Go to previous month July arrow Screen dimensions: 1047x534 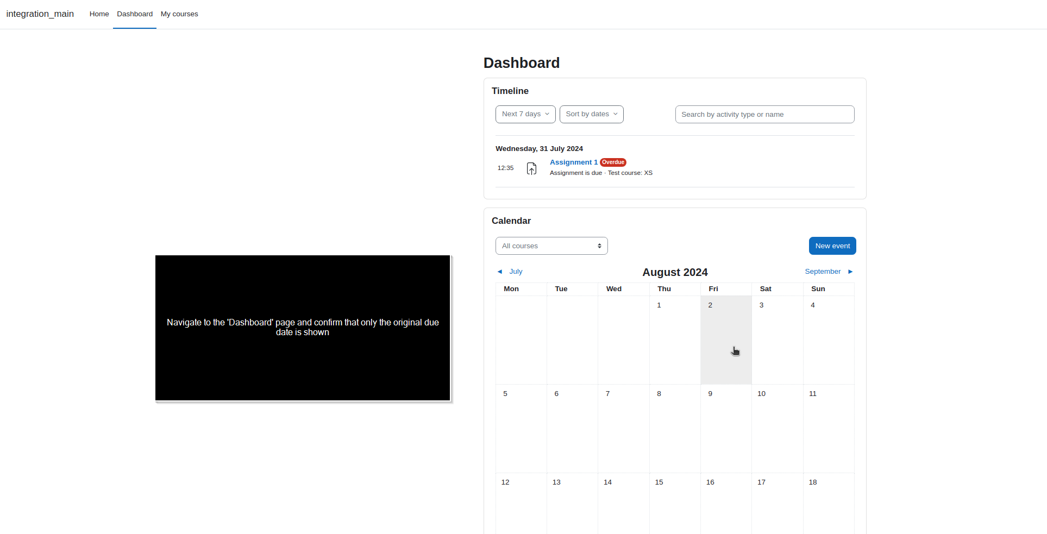point(500,272)
